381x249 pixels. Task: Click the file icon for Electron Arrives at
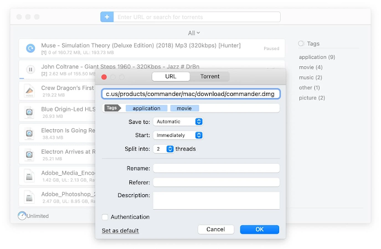(29, 155)
